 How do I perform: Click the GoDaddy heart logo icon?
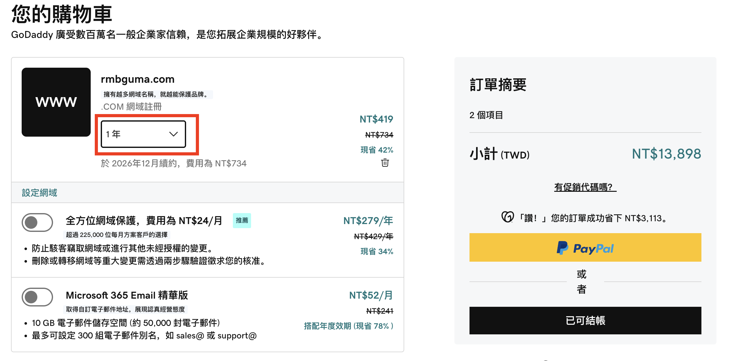[x=507, y=217]
